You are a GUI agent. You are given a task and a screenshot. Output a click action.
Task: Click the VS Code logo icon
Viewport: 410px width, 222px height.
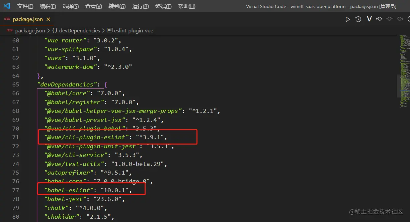(7, 6)
